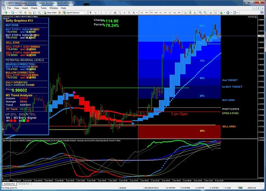Open the Navigator panel icon
Screen dimensions: 266x191
click(x=30, y=12)
